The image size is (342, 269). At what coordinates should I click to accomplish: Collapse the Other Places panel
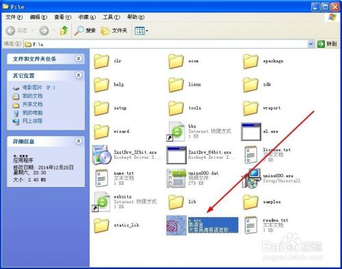[79, 75]
